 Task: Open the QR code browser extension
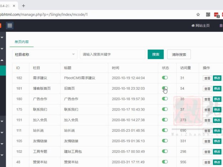click(x=208, y=15)
